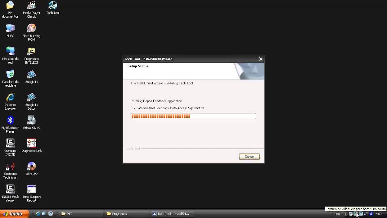Open Virtual CD v9 shortcut

[x=31, y=122]
